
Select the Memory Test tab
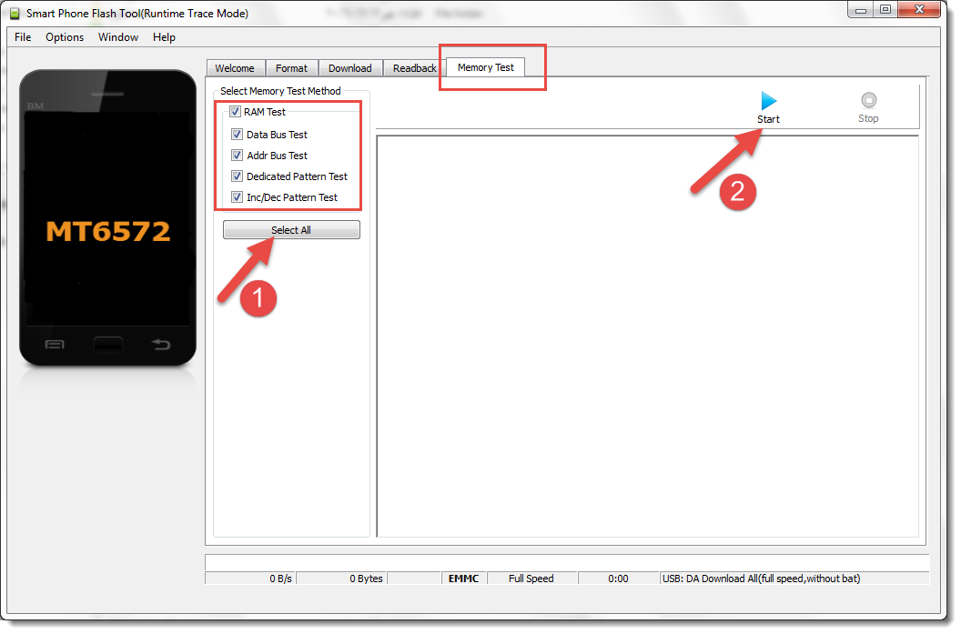(x=486, y=67)
